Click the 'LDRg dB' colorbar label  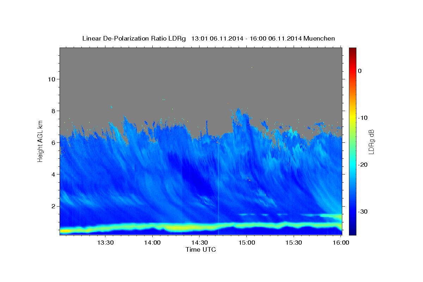[x=371, y=142]
